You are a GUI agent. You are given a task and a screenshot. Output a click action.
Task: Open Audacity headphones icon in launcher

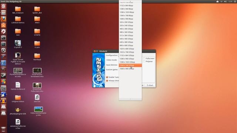click(x=3, y=100)
